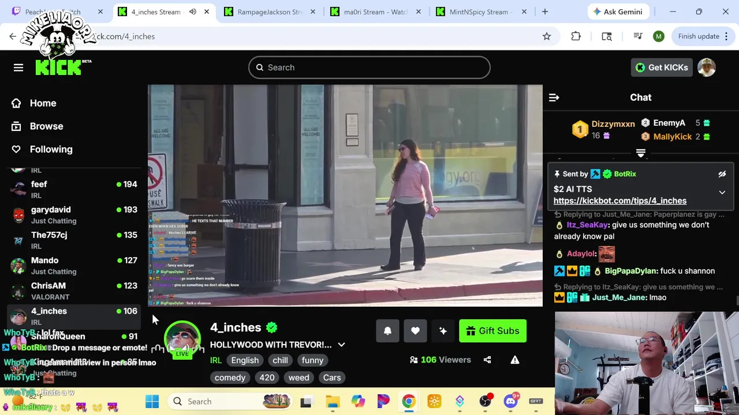Bookmark this page with star
The height and width of the screenshot is (415, 739).
pyautogui.click(x=546, y=36)
